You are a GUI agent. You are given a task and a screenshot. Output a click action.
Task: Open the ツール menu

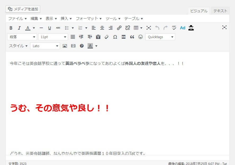point(113,19)
